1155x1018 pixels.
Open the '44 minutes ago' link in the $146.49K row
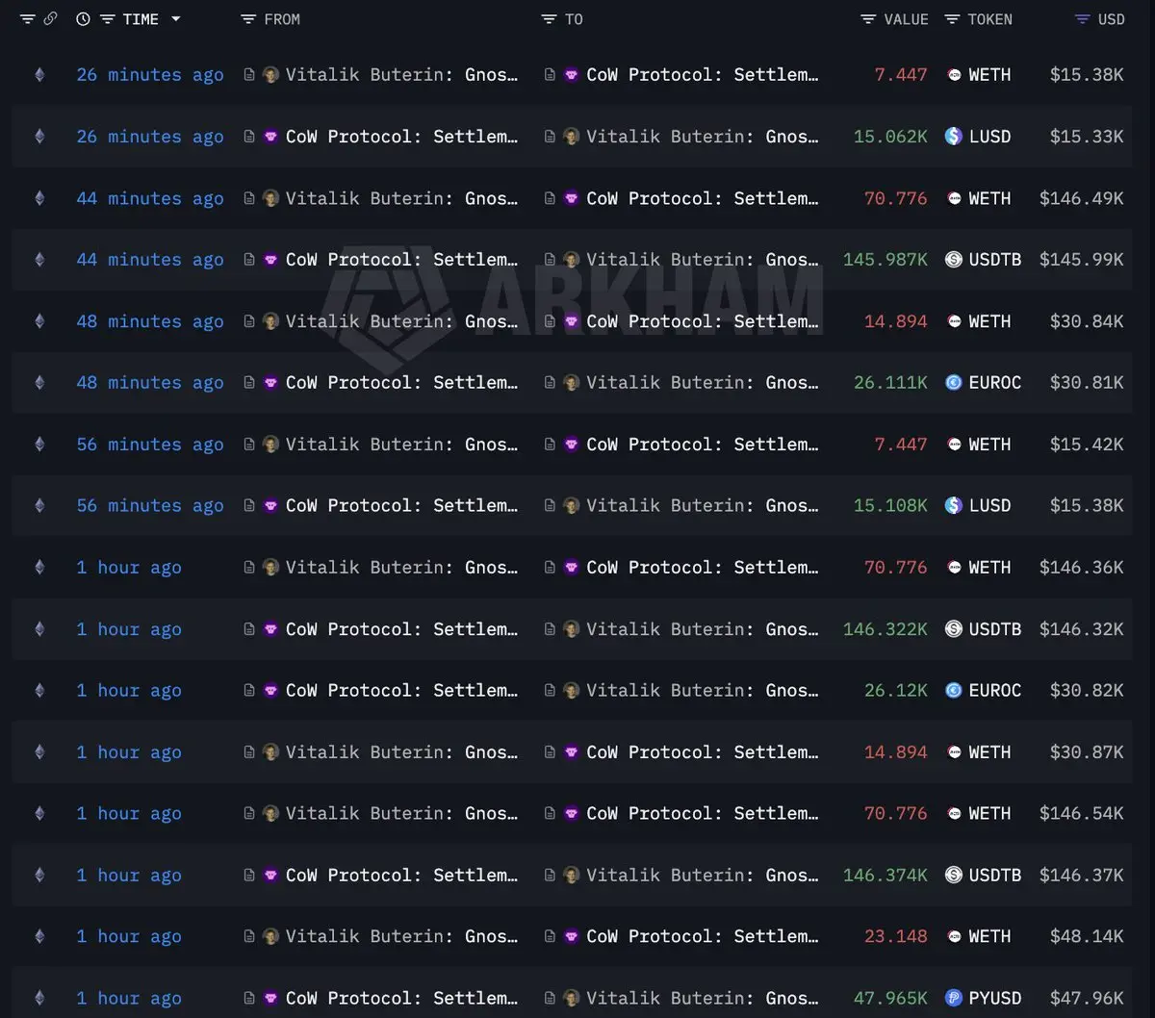click(150, 198)
